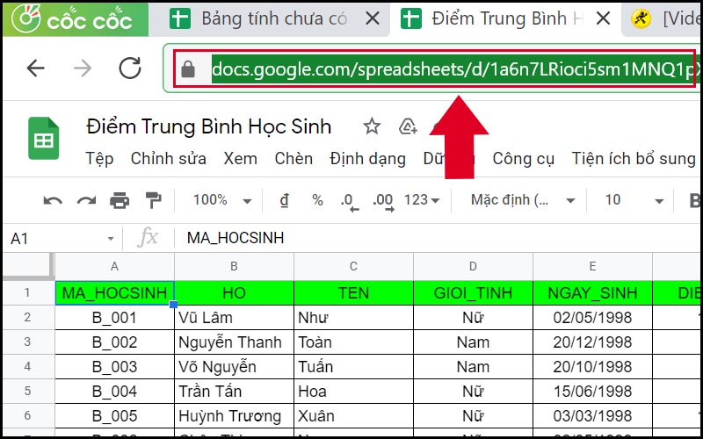Click the add to Drive icon
The image size is (703, 439).
click(x=408, y=126)
